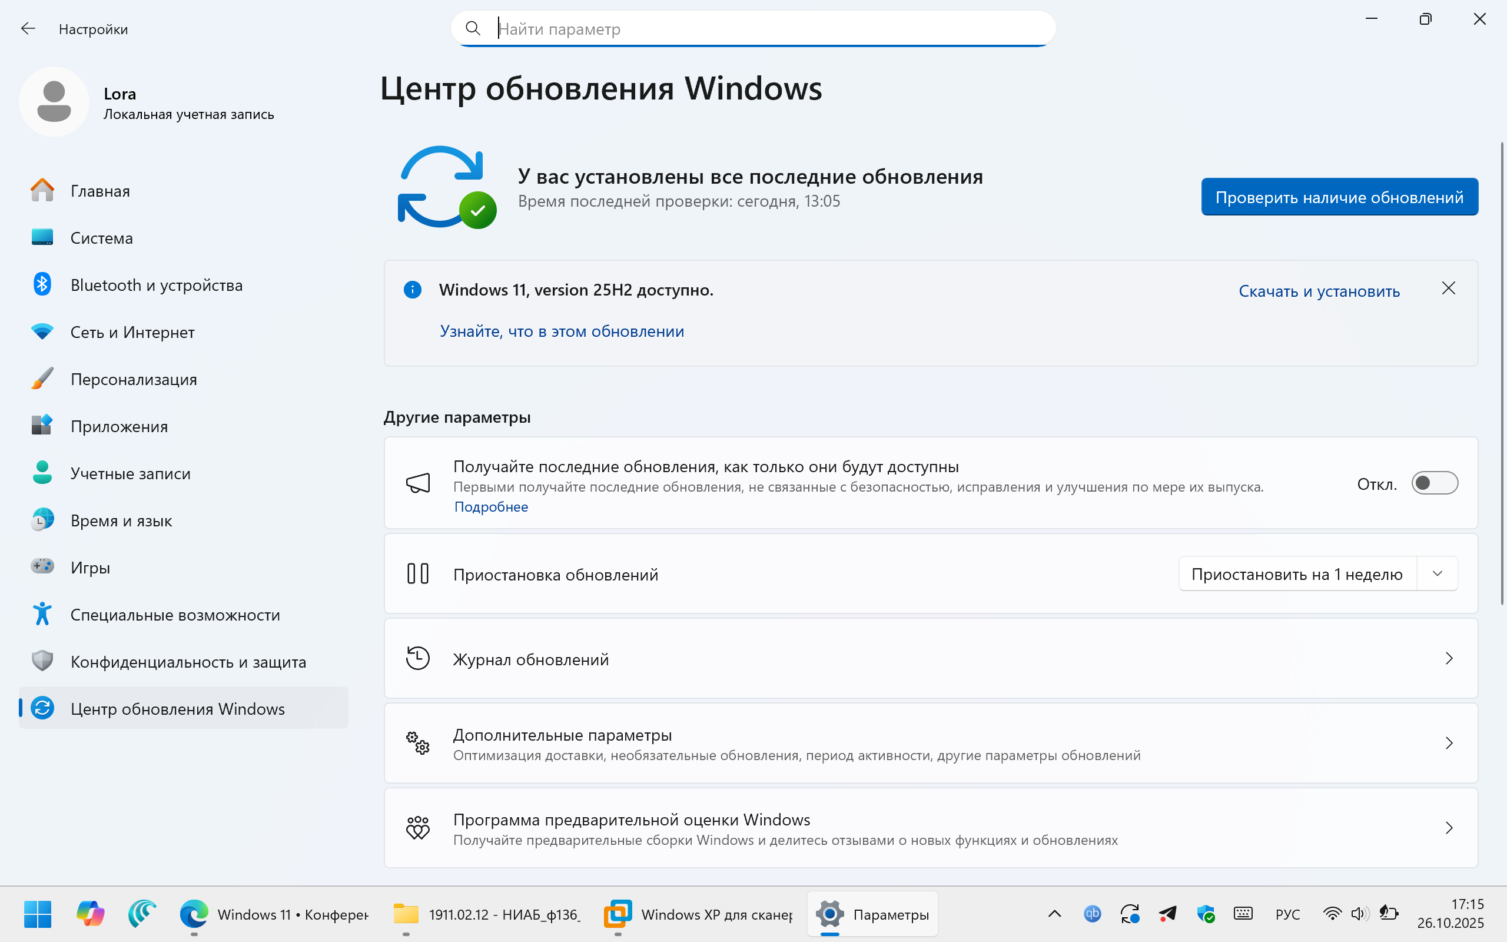This screenshot has height=942, width=1507.
Task: Click the Bluetooth icon in sidebar
Action: click(42, 285)
